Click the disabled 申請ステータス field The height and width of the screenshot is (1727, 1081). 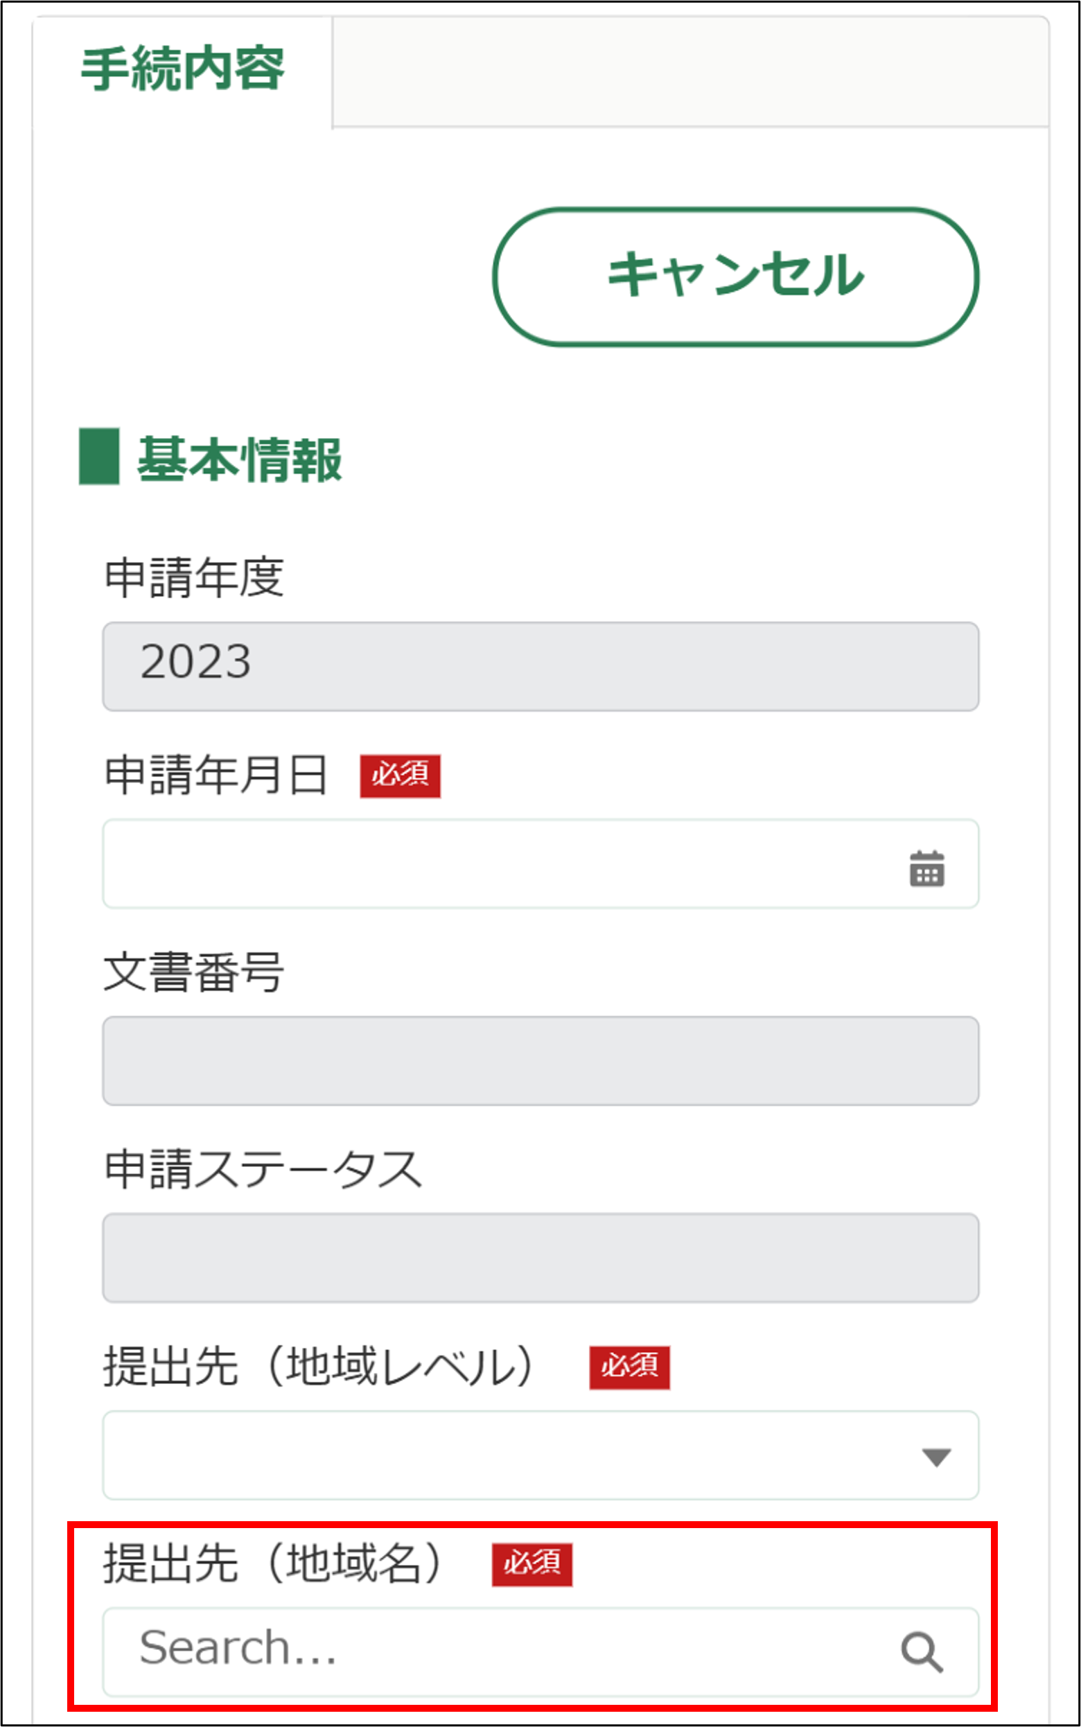coord(540,1257)
